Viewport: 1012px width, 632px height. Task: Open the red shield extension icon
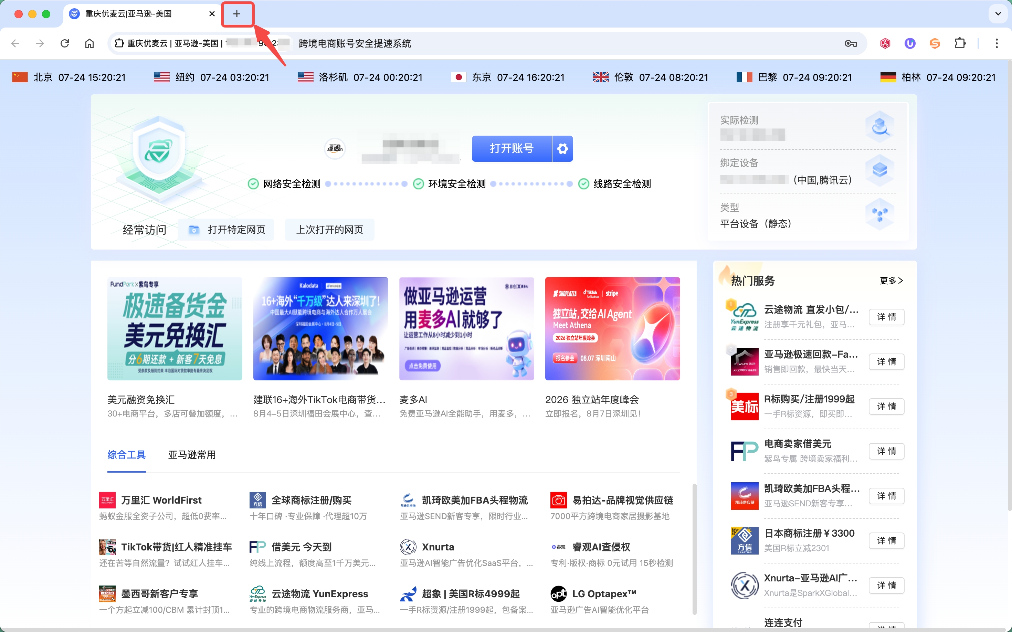tap(885, 43)
